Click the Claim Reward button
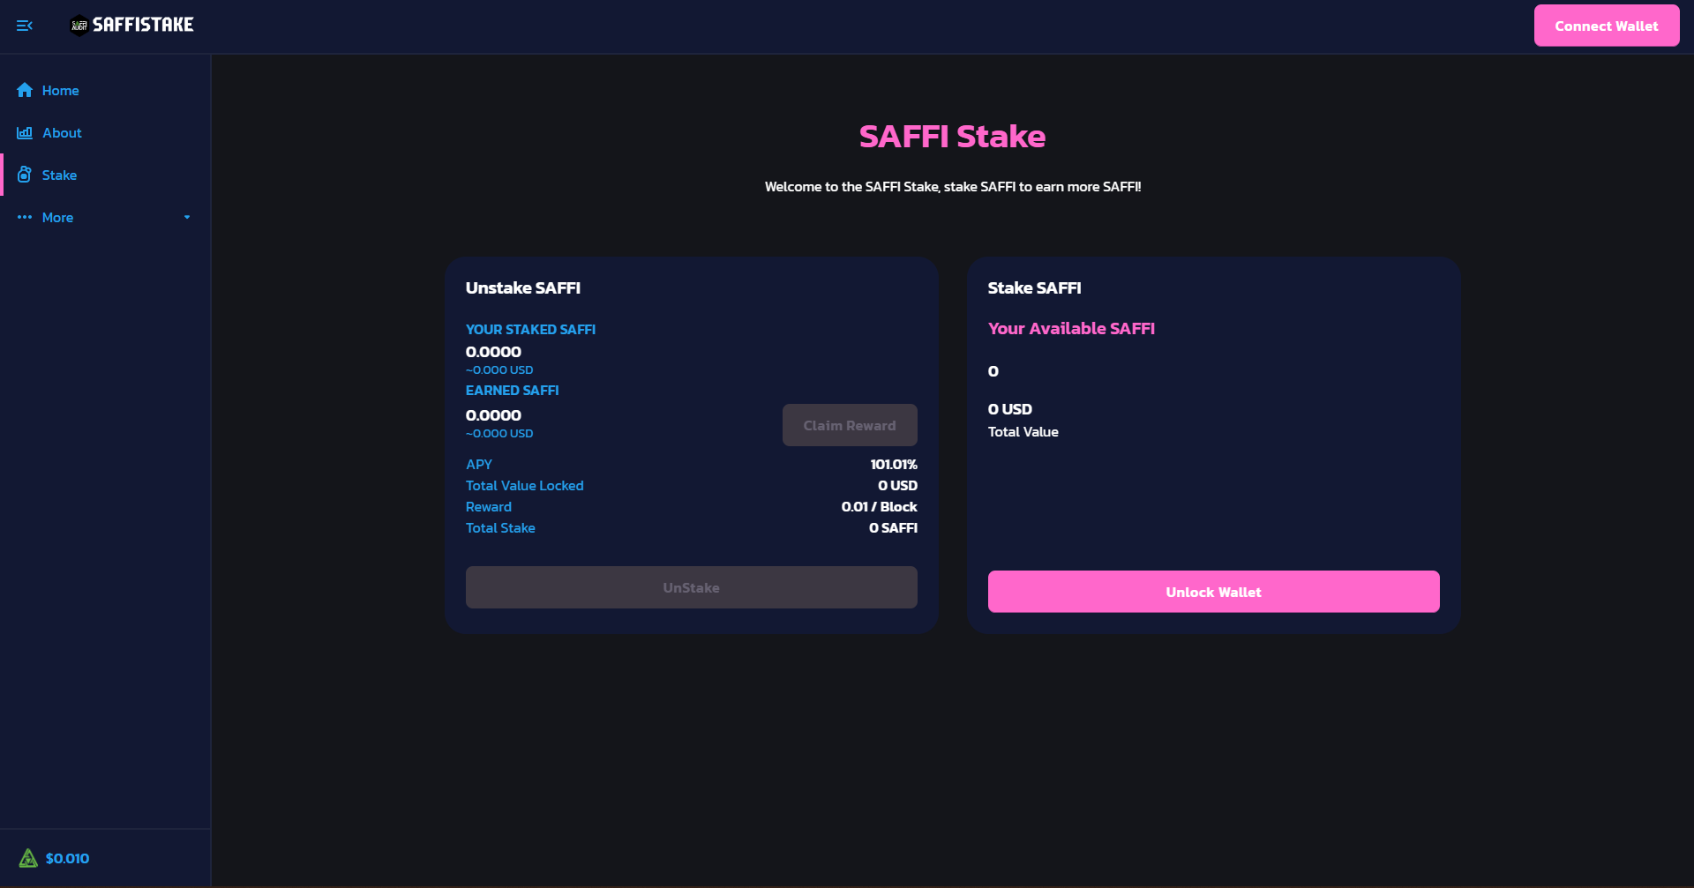Screen dimensions: 1694x888 (849, 425)
